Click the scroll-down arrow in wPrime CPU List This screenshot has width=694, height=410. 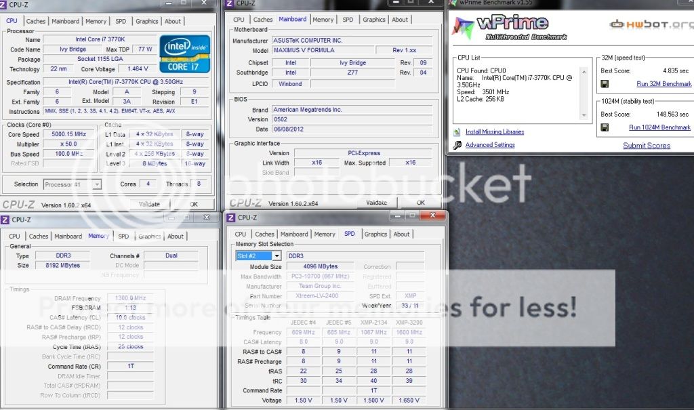(584, 115)
